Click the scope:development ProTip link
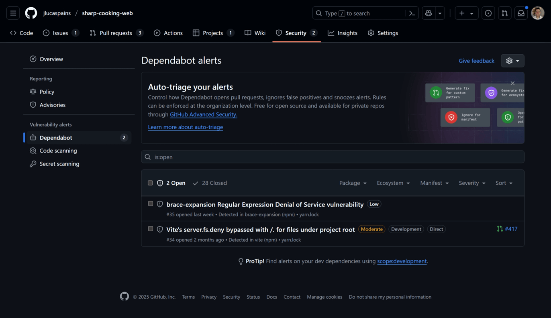The height and width of the screenshot is (318, 551). (402, 261)
